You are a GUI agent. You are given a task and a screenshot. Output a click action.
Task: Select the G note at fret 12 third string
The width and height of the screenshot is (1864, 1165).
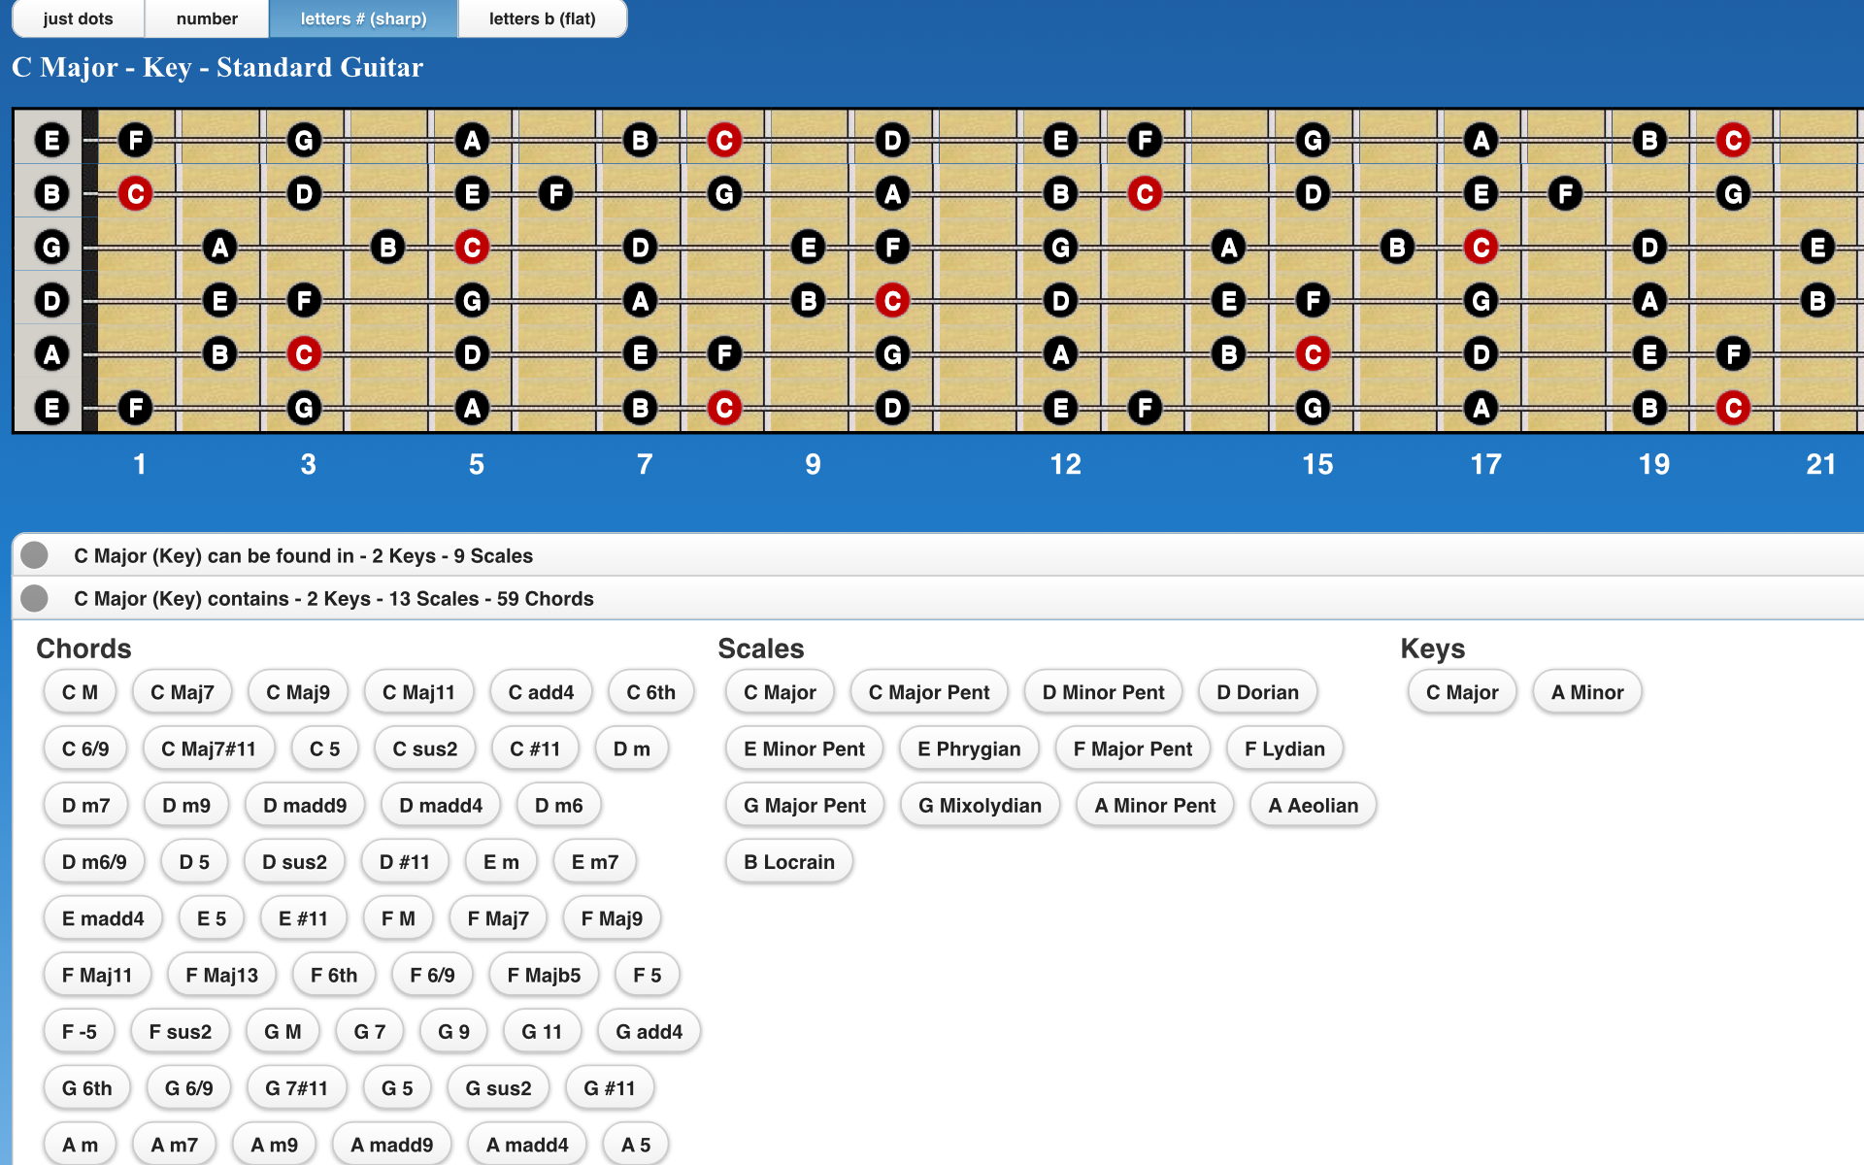coord(1061,246)
